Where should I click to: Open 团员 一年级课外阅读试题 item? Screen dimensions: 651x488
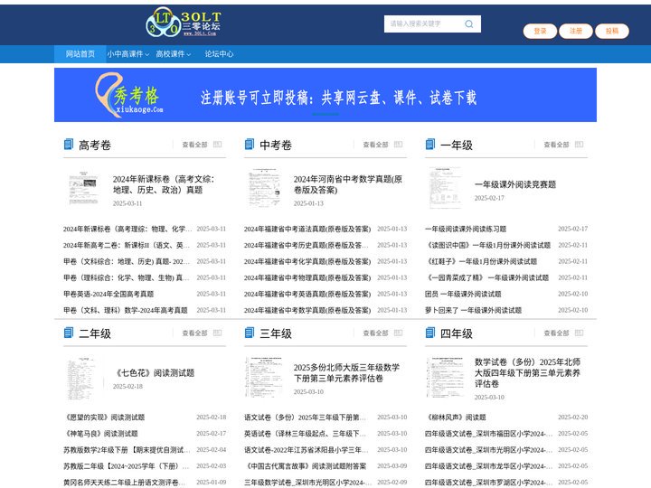pos(463,294)
